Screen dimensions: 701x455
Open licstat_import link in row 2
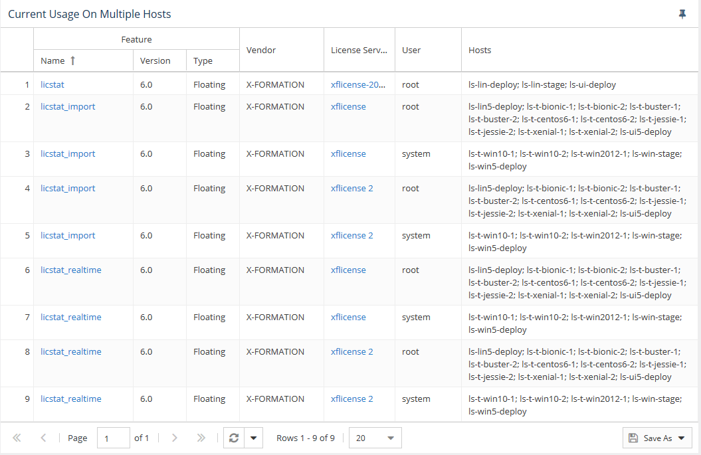pyautogui.click(x=68, y=106)
